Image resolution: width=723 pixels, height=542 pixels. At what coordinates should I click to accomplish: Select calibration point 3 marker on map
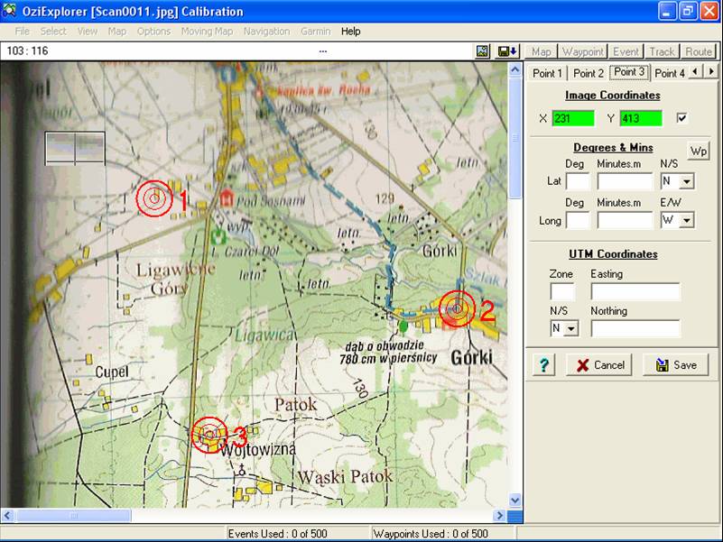tap(209, 434)
